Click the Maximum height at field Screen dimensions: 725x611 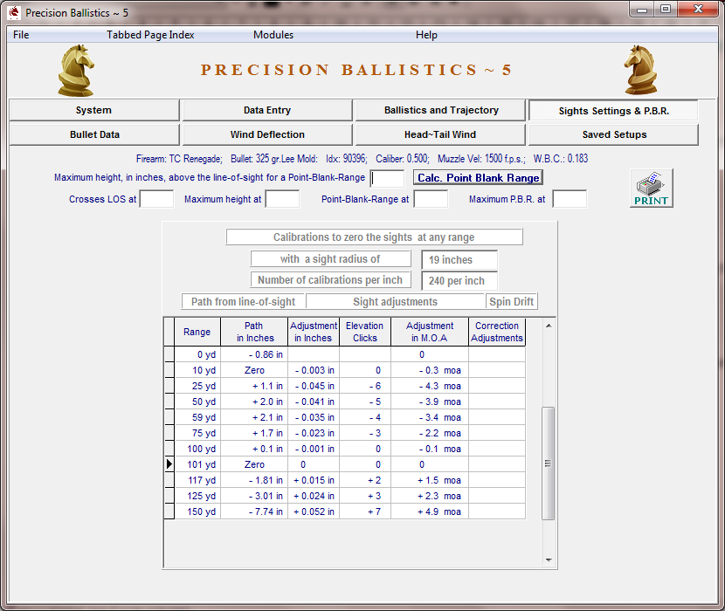click(282, 199)
